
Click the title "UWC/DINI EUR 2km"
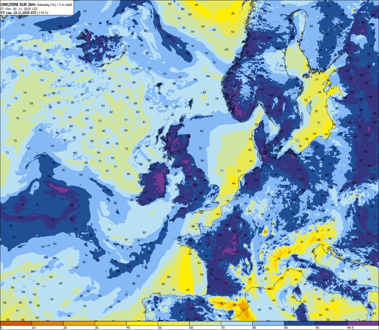18,4
